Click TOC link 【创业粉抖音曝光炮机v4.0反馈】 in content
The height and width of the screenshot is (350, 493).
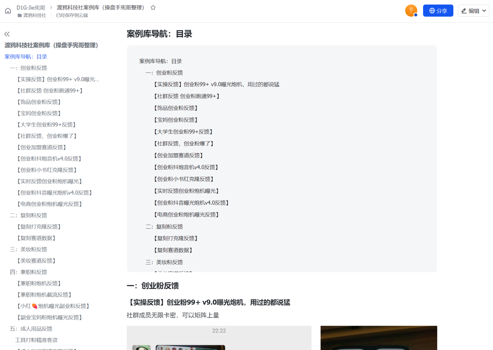coord(191,203)
